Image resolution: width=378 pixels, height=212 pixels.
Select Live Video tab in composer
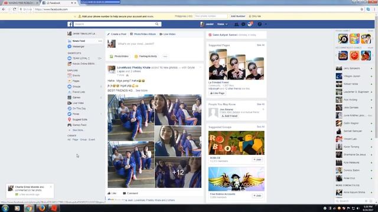point(168,34)
